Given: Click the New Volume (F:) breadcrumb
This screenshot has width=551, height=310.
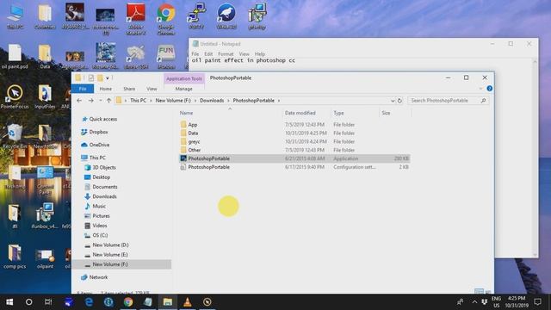Looking at the screenshot, I should click(173, 101).
